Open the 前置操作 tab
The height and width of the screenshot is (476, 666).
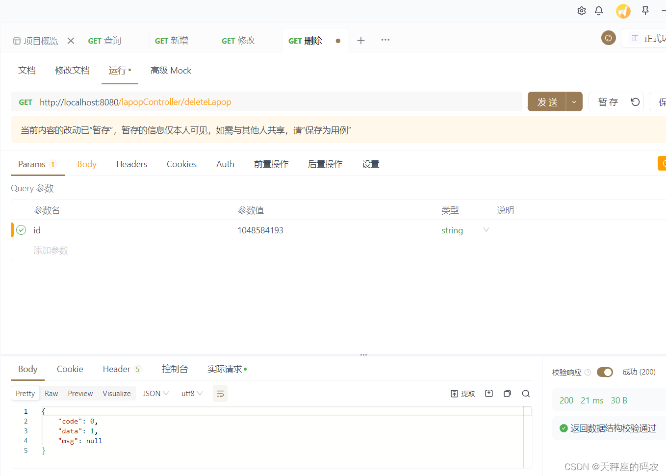[x=271, y=164]
